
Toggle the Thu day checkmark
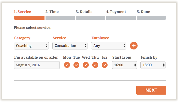click(95, 65)
